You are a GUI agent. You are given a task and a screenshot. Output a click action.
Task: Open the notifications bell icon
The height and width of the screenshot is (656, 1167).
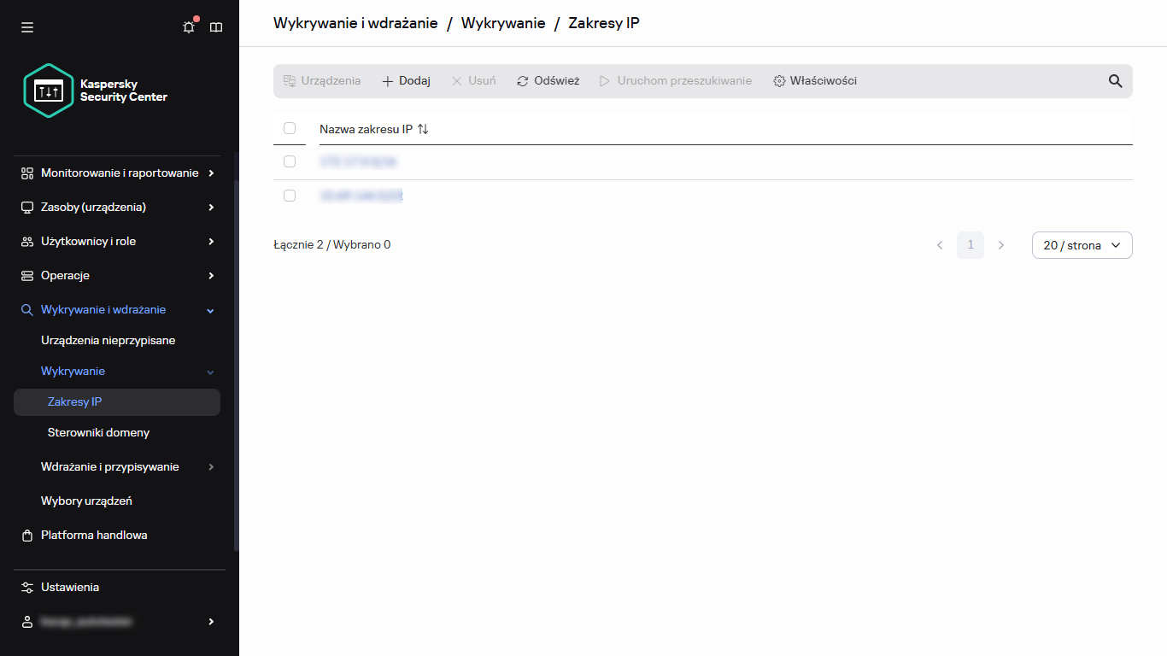(188, 26)
